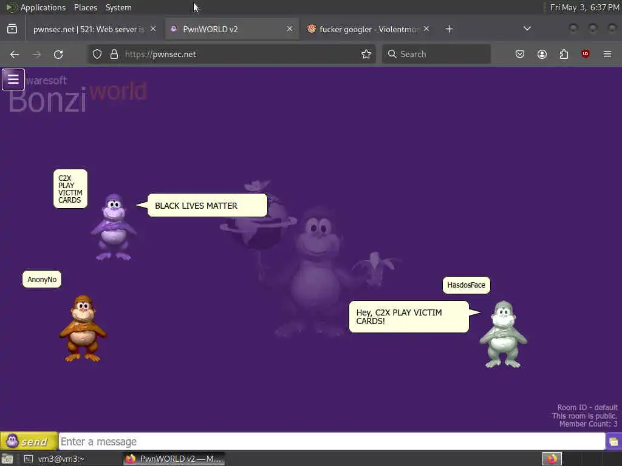The image size is (622, 466).
Task: Click the icon right of message field
Action: 613,442
